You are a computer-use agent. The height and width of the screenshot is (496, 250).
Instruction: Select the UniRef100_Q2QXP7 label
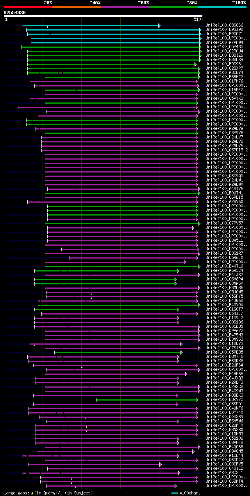click(225, 68)
